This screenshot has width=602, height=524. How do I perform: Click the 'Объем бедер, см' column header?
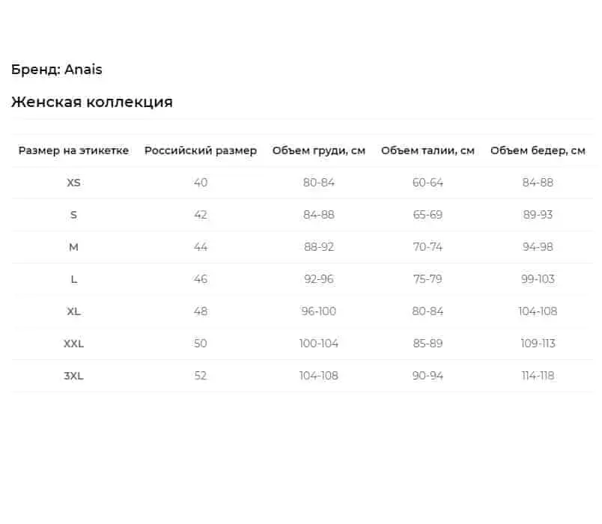pos(538,150)
